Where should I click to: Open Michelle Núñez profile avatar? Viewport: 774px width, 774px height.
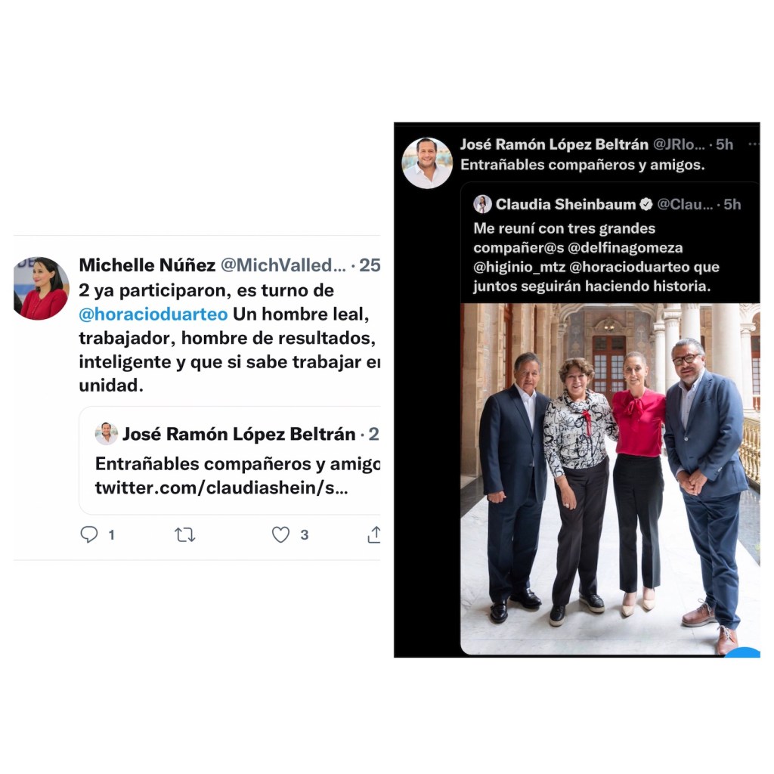[x=41, y=288]
